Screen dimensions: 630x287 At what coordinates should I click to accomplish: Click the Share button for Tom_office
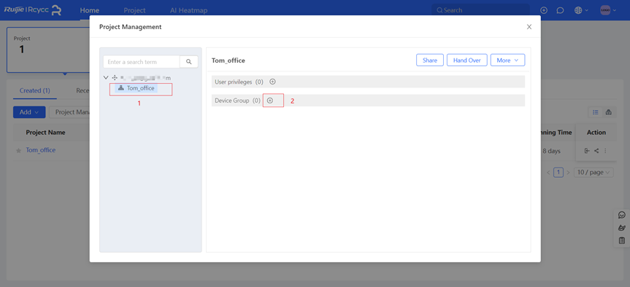(x=429, y=60)
